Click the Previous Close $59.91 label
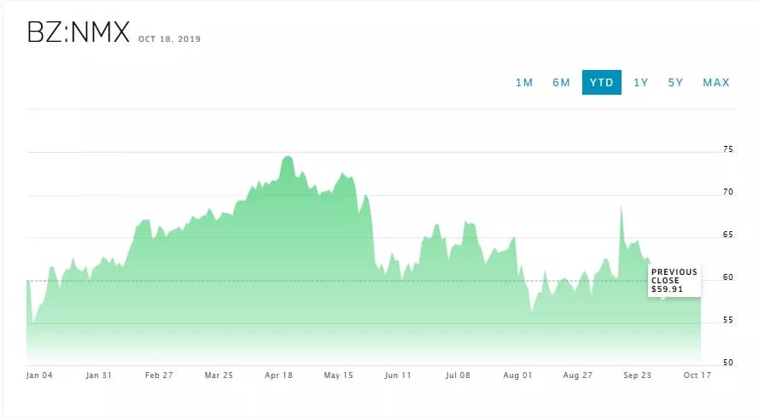The height and width of the screenshot is (419, 759). click(x=674, y=281)
